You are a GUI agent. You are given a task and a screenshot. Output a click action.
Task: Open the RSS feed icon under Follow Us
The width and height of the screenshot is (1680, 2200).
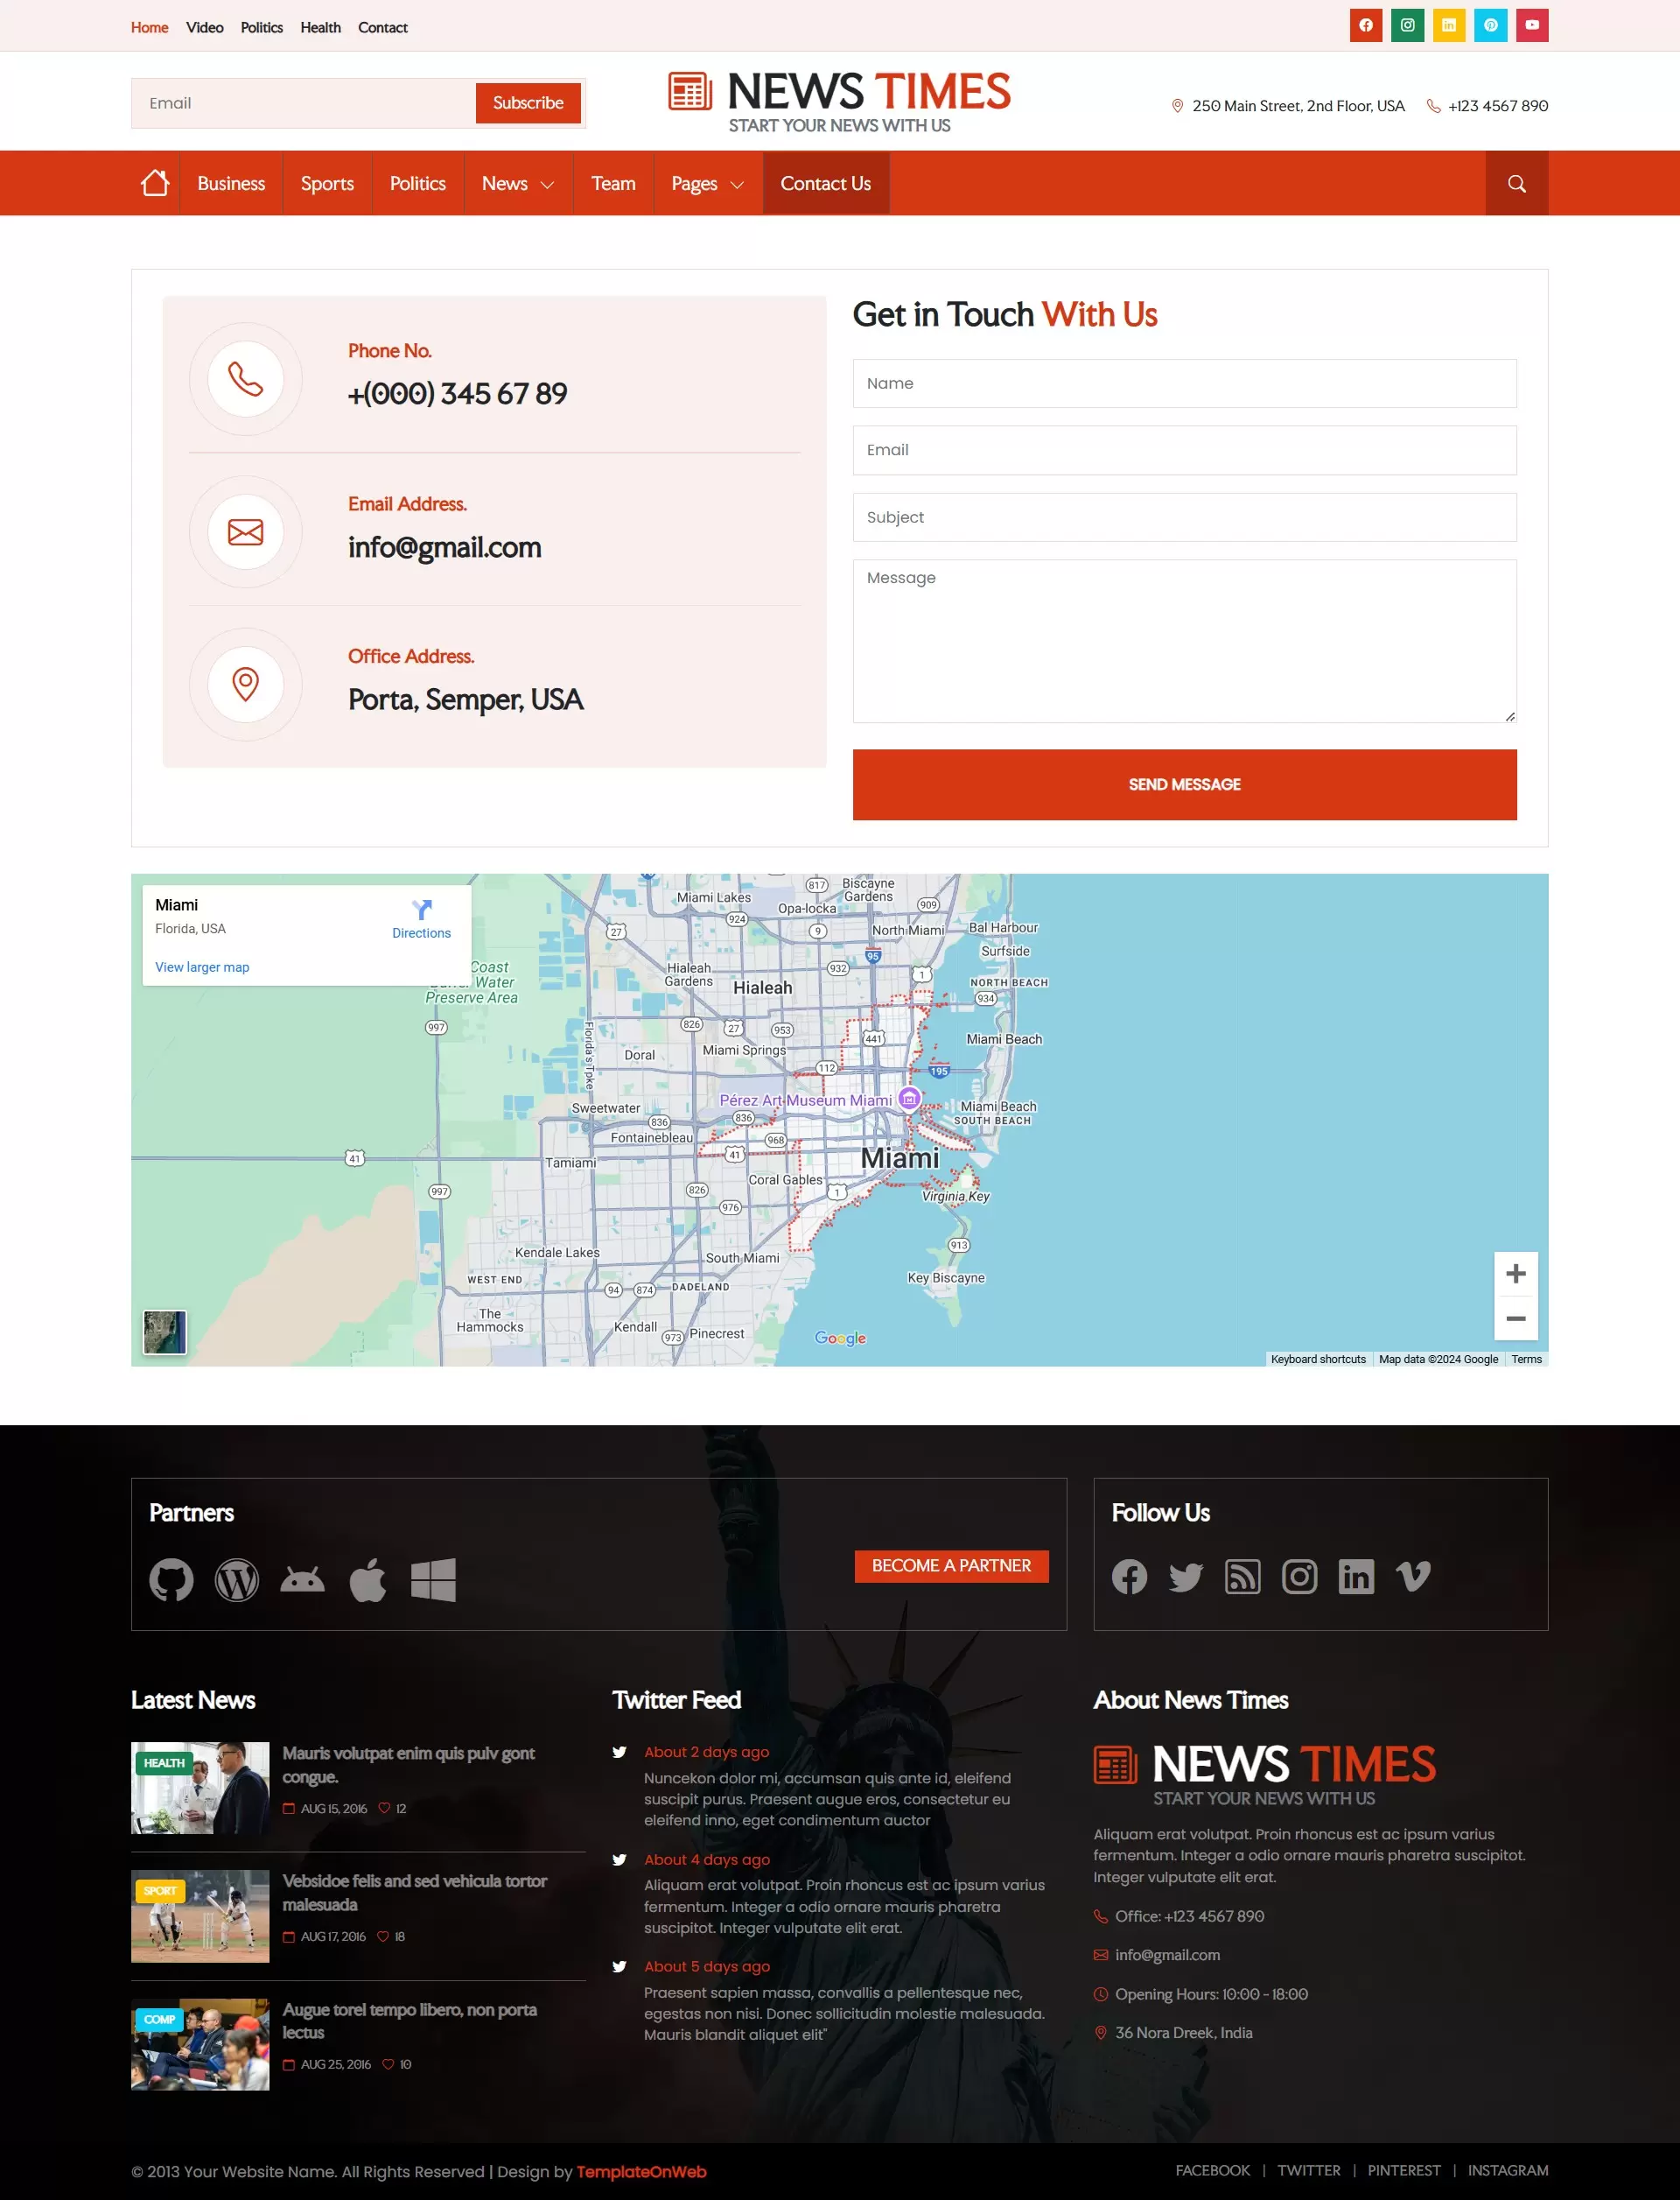point(1242,1577)
